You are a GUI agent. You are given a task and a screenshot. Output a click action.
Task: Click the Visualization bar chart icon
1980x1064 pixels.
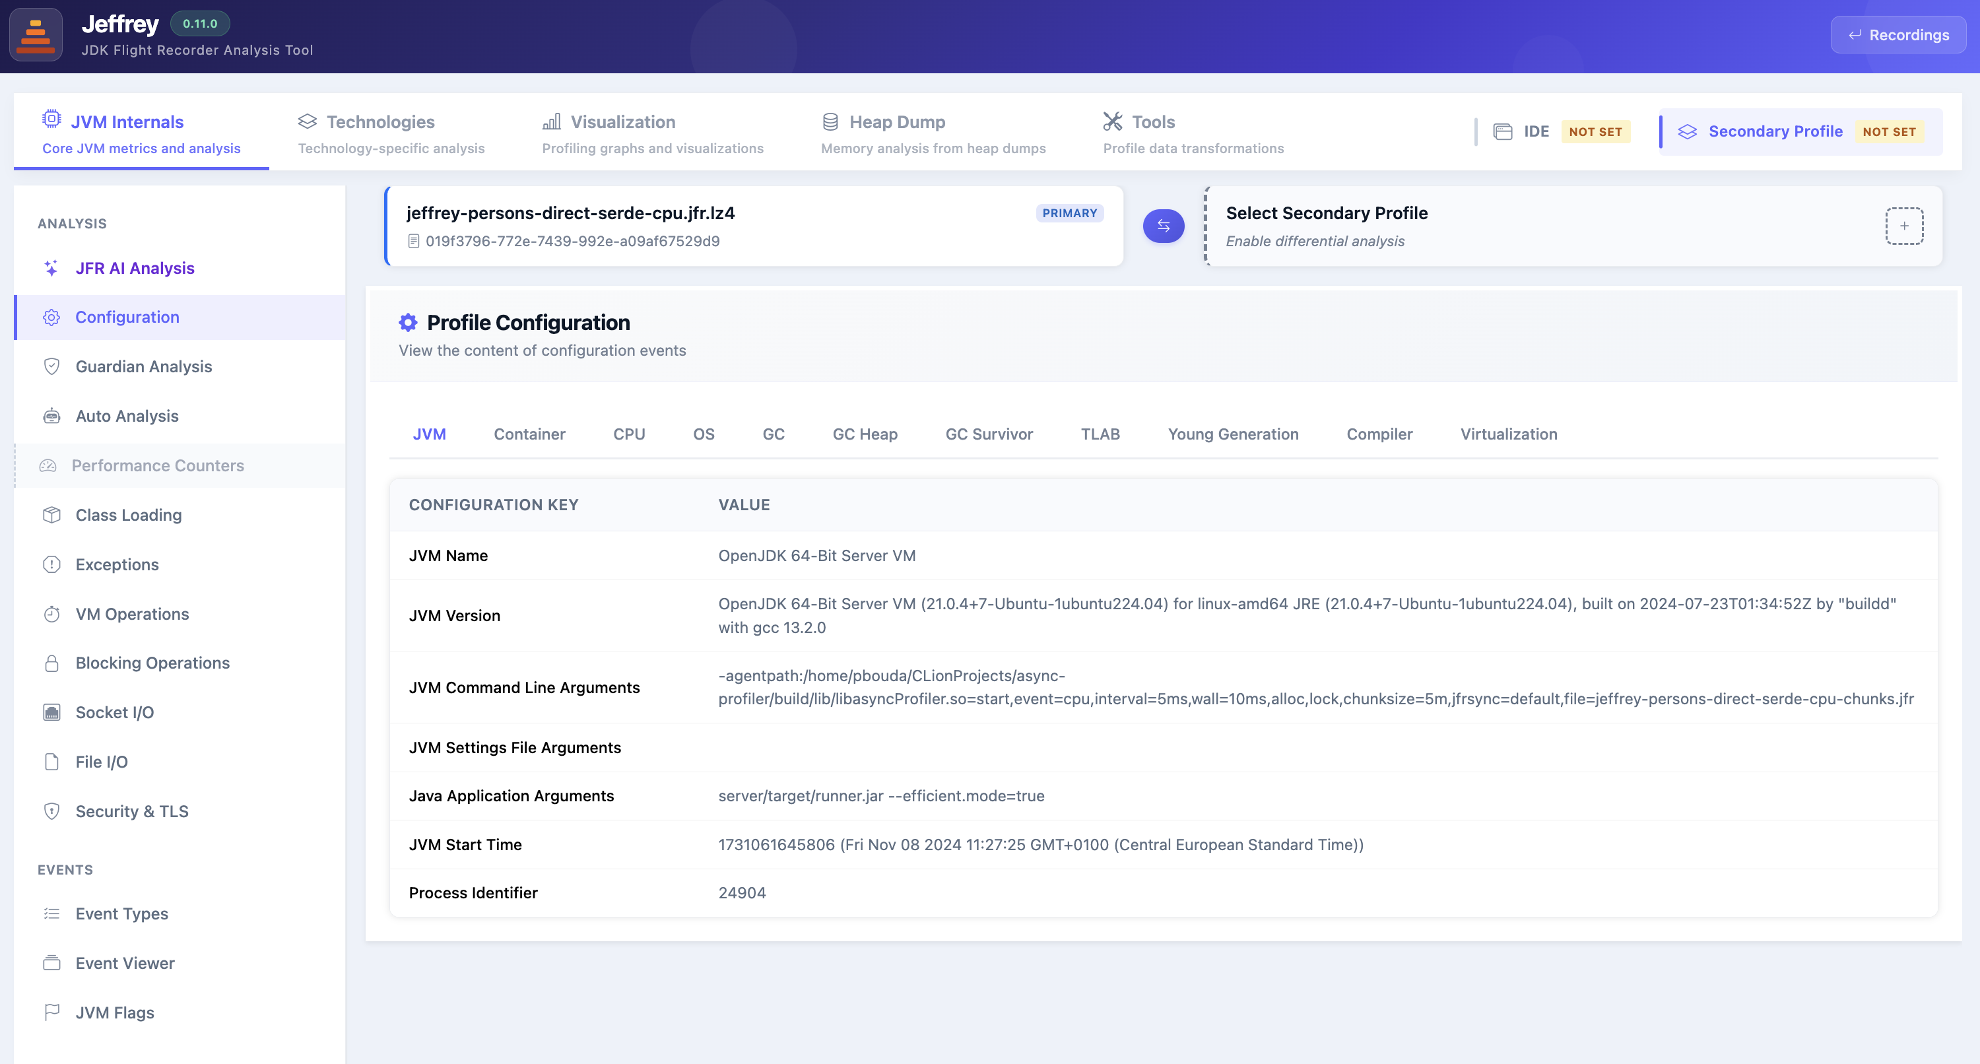pos(551,121)
